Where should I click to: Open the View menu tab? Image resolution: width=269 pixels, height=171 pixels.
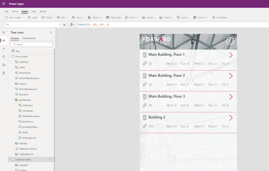(34, 11)
